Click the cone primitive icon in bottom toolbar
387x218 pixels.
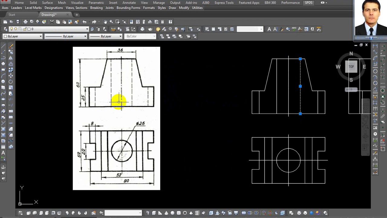point(166,213)
